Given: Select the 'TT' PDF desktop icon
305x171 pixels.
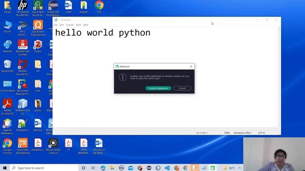Looking at the screenshot, I should (69, 145).
